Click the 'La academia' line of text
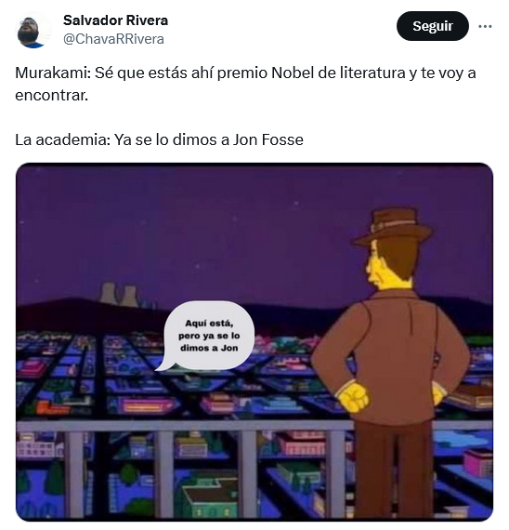The width and height of the screenshot is (509, 530). click(159, 139)
